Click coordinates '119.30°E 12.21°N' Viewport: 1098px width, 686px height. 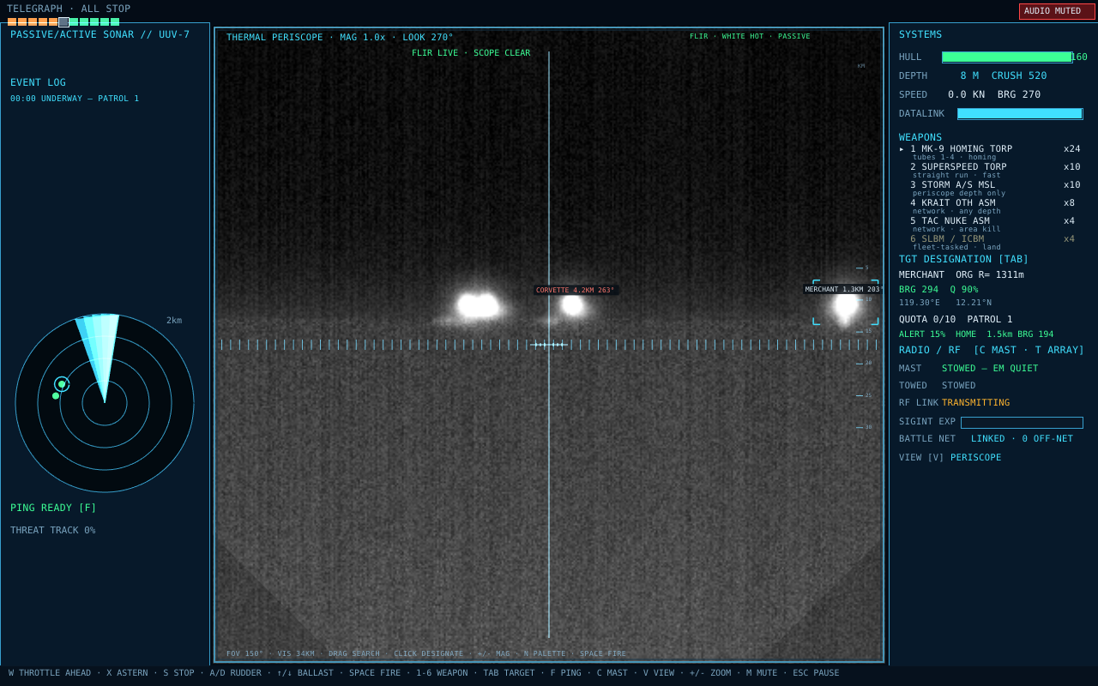tap(945, 303)
